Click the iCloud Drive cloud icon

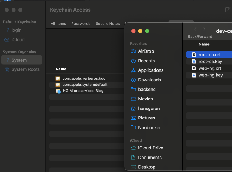[x=133, y=148]
